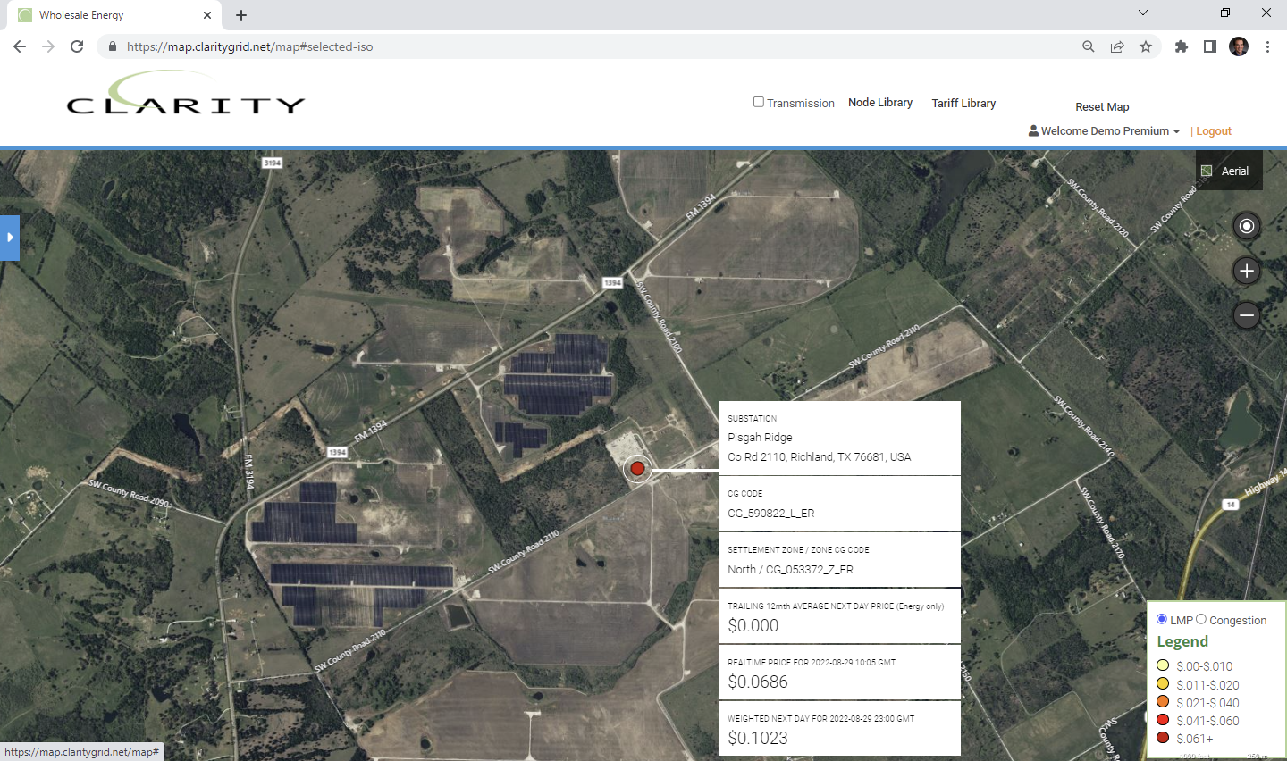The height and width of the screenshot is (761, 1287).
Task: Reload the page with the refresh icon
Action: pyautogui.click(x=77, y=46)
